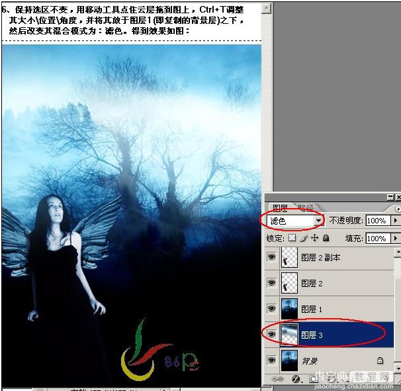Toggle lock transparent pixels icon
401x391 pixels.
tap(292, 238)
